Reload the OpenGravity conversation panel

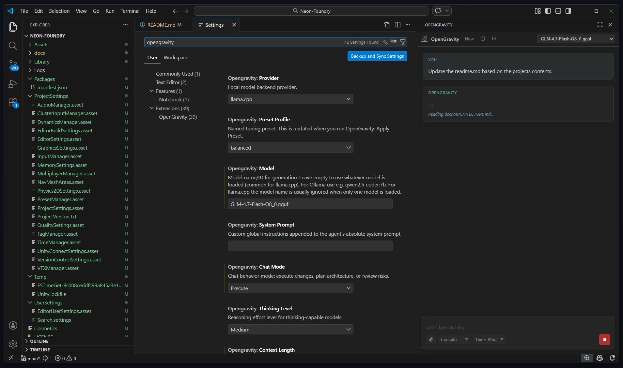483,39
